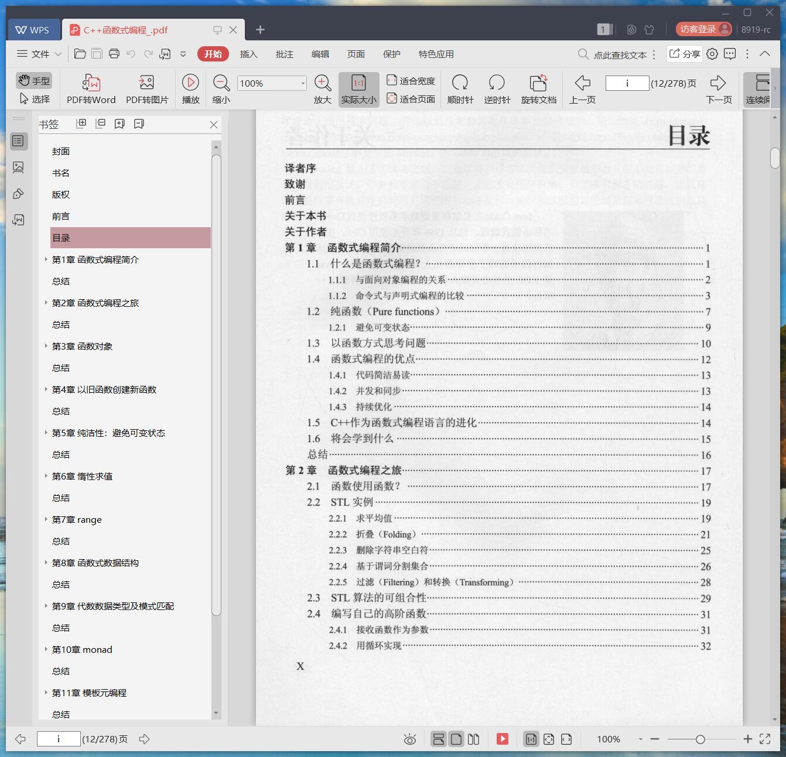Go to previous page (上一页)
786x757 pixels.
(582, 90)
